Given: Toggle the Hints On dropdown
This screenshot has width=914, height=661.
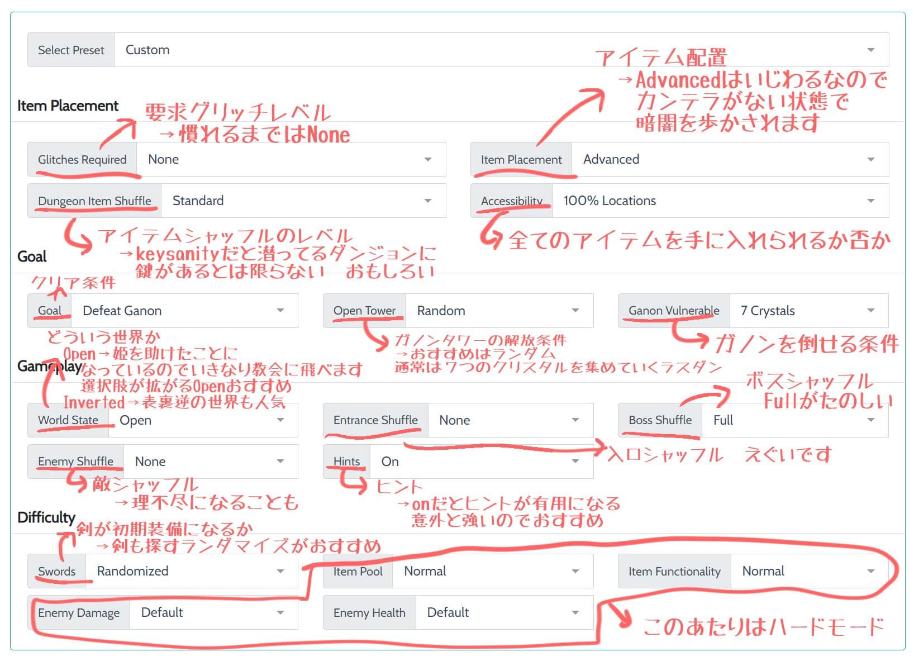Looking at the screenshot, I should [480, 462].
